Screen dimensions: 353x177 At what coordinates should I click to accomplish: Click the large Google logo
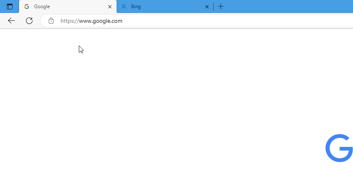[x=339, y=148]
